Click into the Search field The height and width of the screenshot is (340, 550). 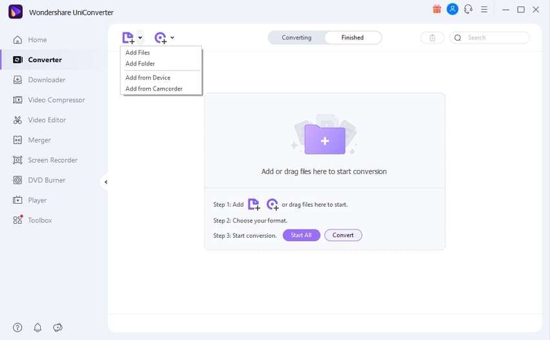tap(490, 37)
